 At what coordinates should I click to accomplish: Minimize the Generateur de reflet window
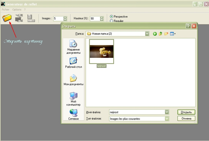195,4
